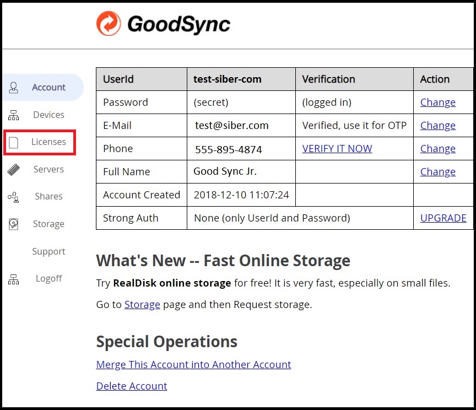Click the Servers icon in sidebar
The image size is (476, 410).
pyautogui.click(x=14, y=170)
